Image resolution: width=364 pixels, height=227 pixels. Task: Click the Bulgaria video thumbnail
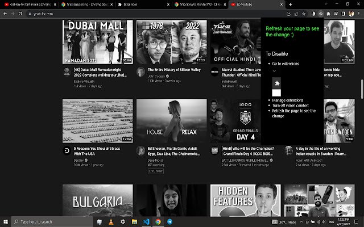pos(98,200)
